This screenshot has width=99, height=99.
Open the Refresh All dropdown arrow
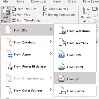(x=88, y=21)
